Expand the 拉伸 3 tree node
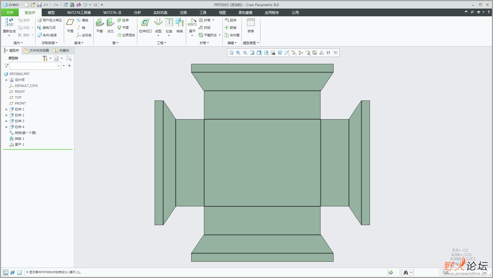493x278 pixels. 6,121
